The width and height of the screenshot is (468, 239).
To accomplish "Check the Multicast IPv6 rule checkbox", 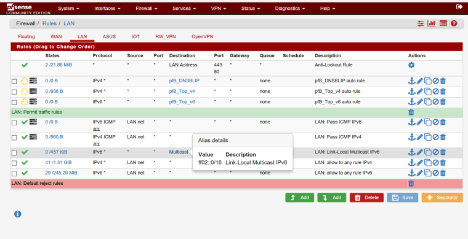I will click(14, 152).
